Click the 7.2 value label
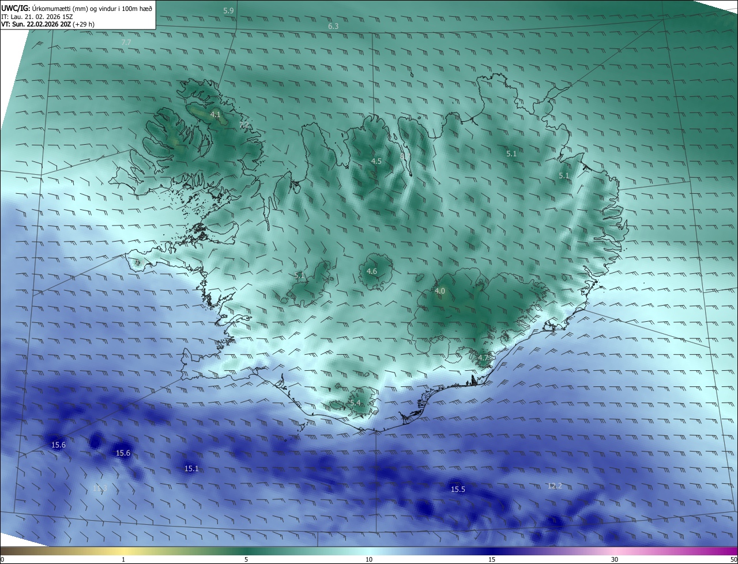 (244, 125)
